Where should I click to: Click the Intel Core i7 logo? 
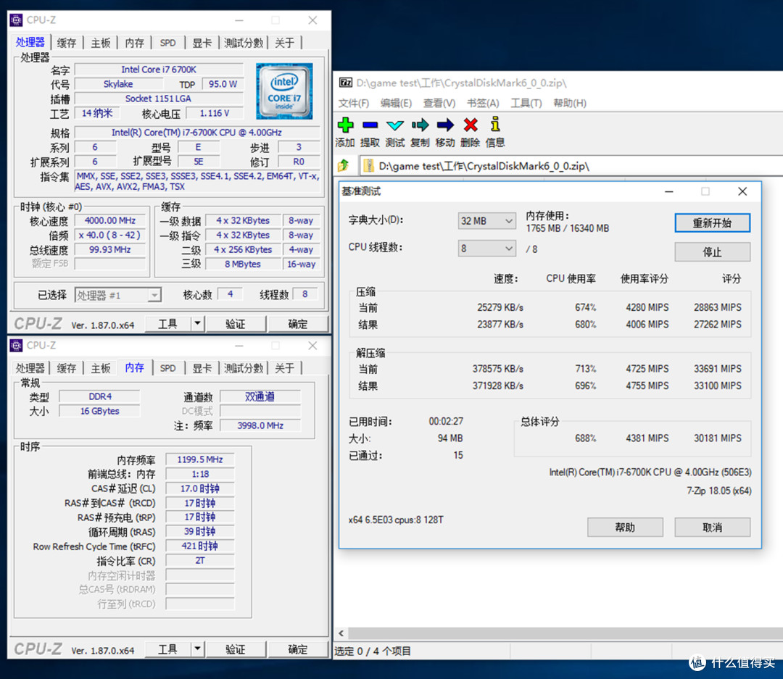tap(284, 91)
